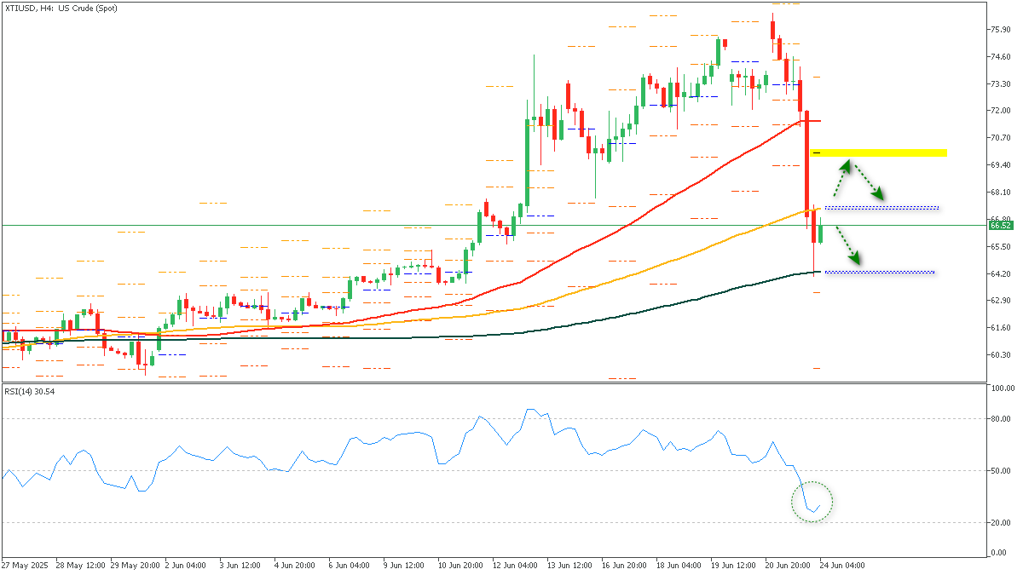1023x575 pixels.
Task: Click the RSI 0.00 scale label
Action: [998, 553]
